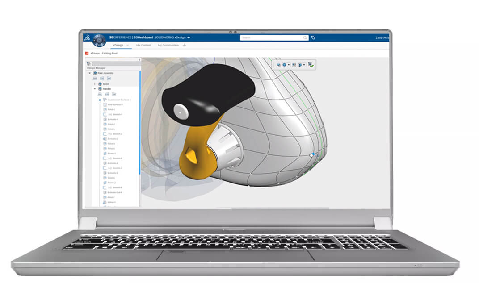
Task: Click the xShape : Fishing Reel title
Action: [104, 54]
